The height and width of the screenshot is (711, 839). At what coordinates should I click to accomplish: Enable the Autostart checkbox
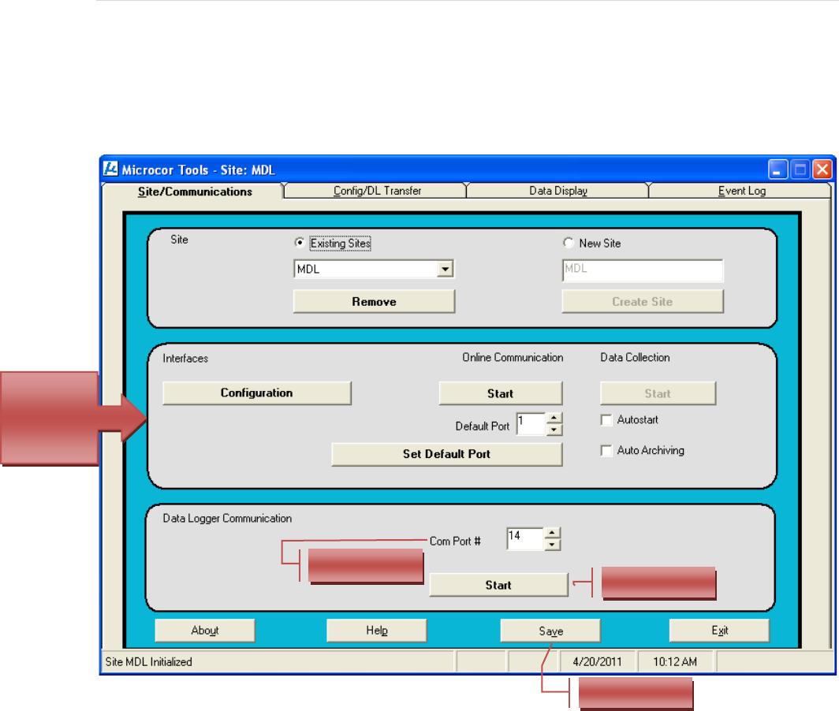606,420
